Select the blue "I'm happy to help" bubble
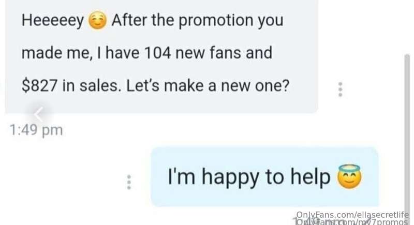 (264, 176)
